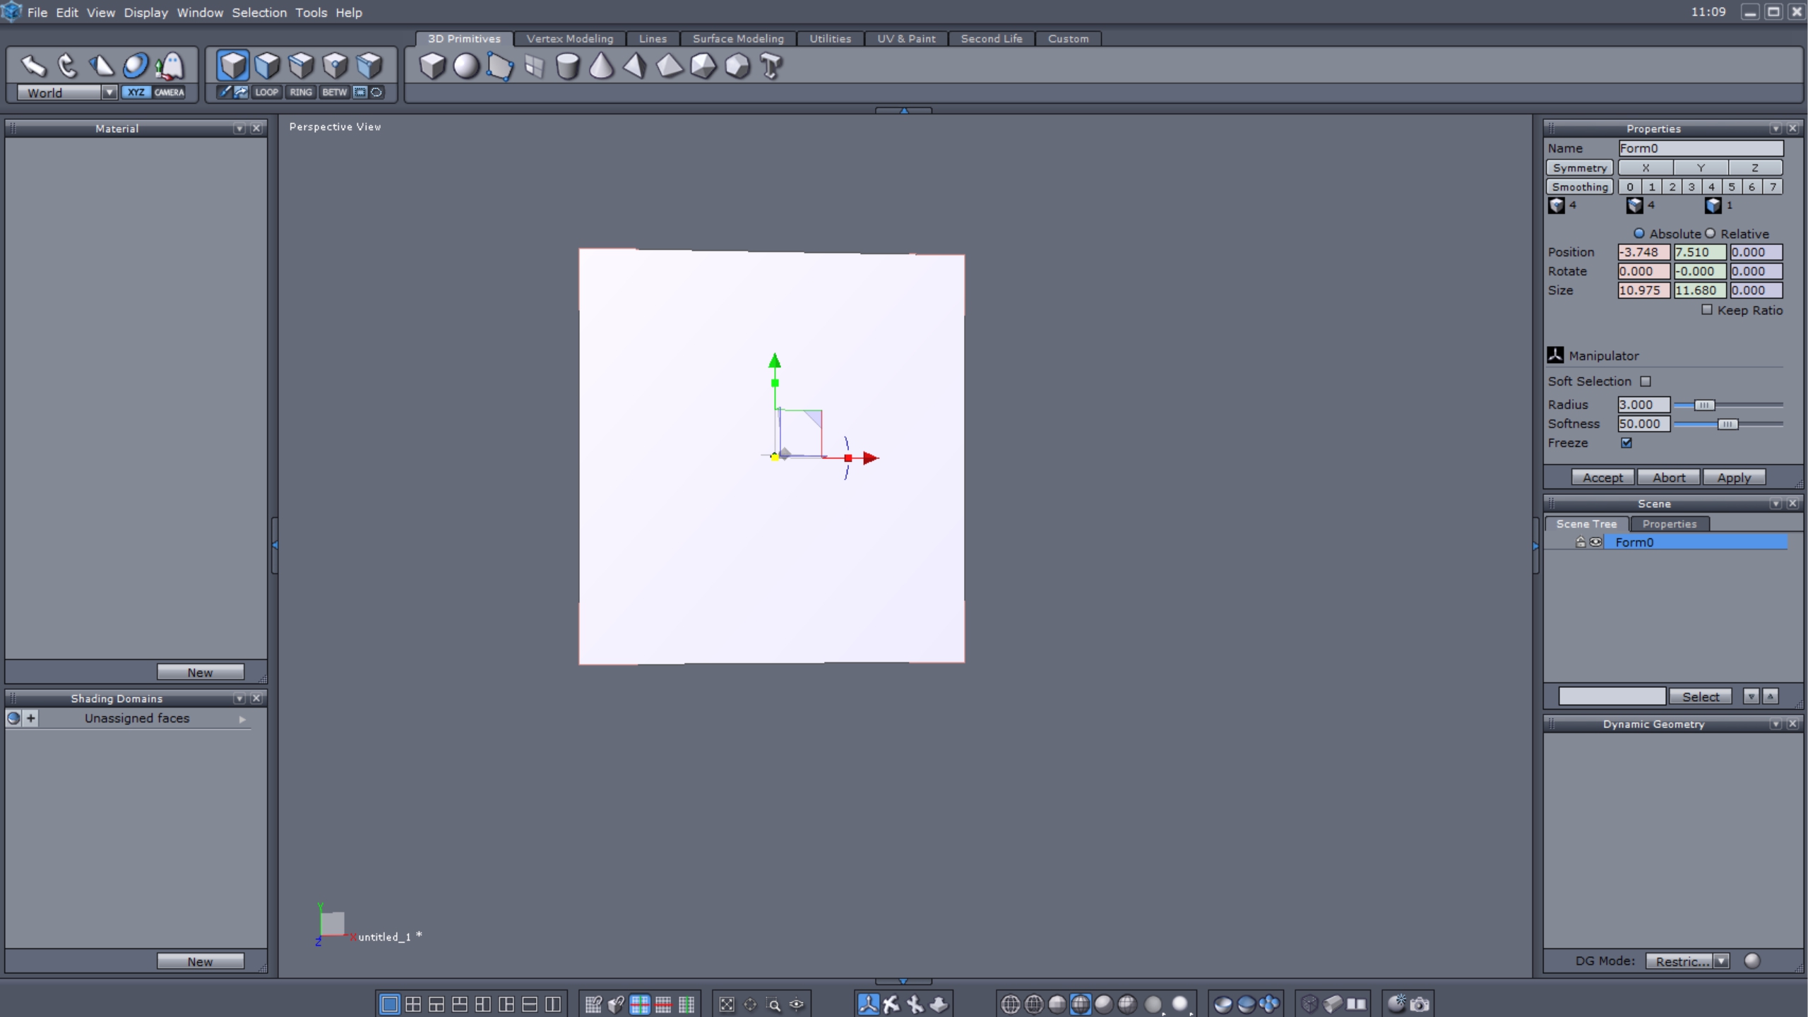Adjust the Radius slider handle

(x=1703, y=405)
